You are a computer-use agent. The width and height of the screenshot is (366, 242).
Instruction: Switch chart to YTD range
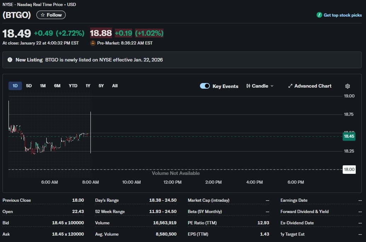73,86
